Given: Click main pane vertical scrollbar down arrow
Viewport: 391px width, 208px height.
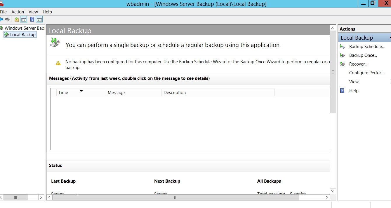Looking at the screenshot, I should tap(333, 191).
